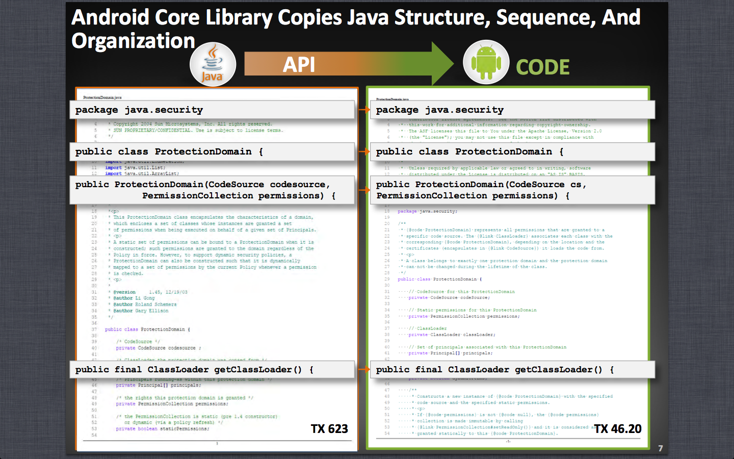This screenshot has height=459, width=734.
Task: Select the green CODE label
Action: pyautogui.click(x=542, y=67)
